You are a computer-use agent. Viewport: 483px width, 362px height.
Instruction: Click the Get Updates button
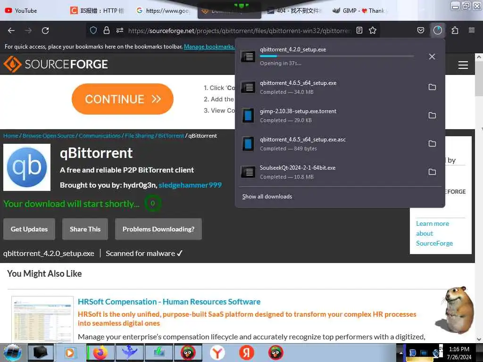click(29, 229)
